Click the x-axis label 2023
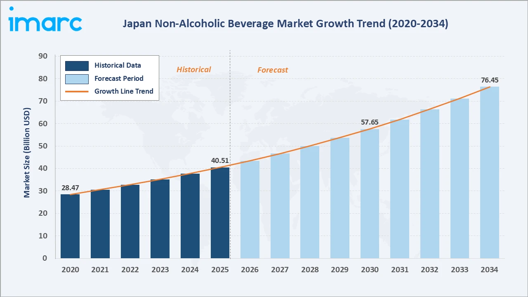The image size is (528, 297). (x=160, y=270)
